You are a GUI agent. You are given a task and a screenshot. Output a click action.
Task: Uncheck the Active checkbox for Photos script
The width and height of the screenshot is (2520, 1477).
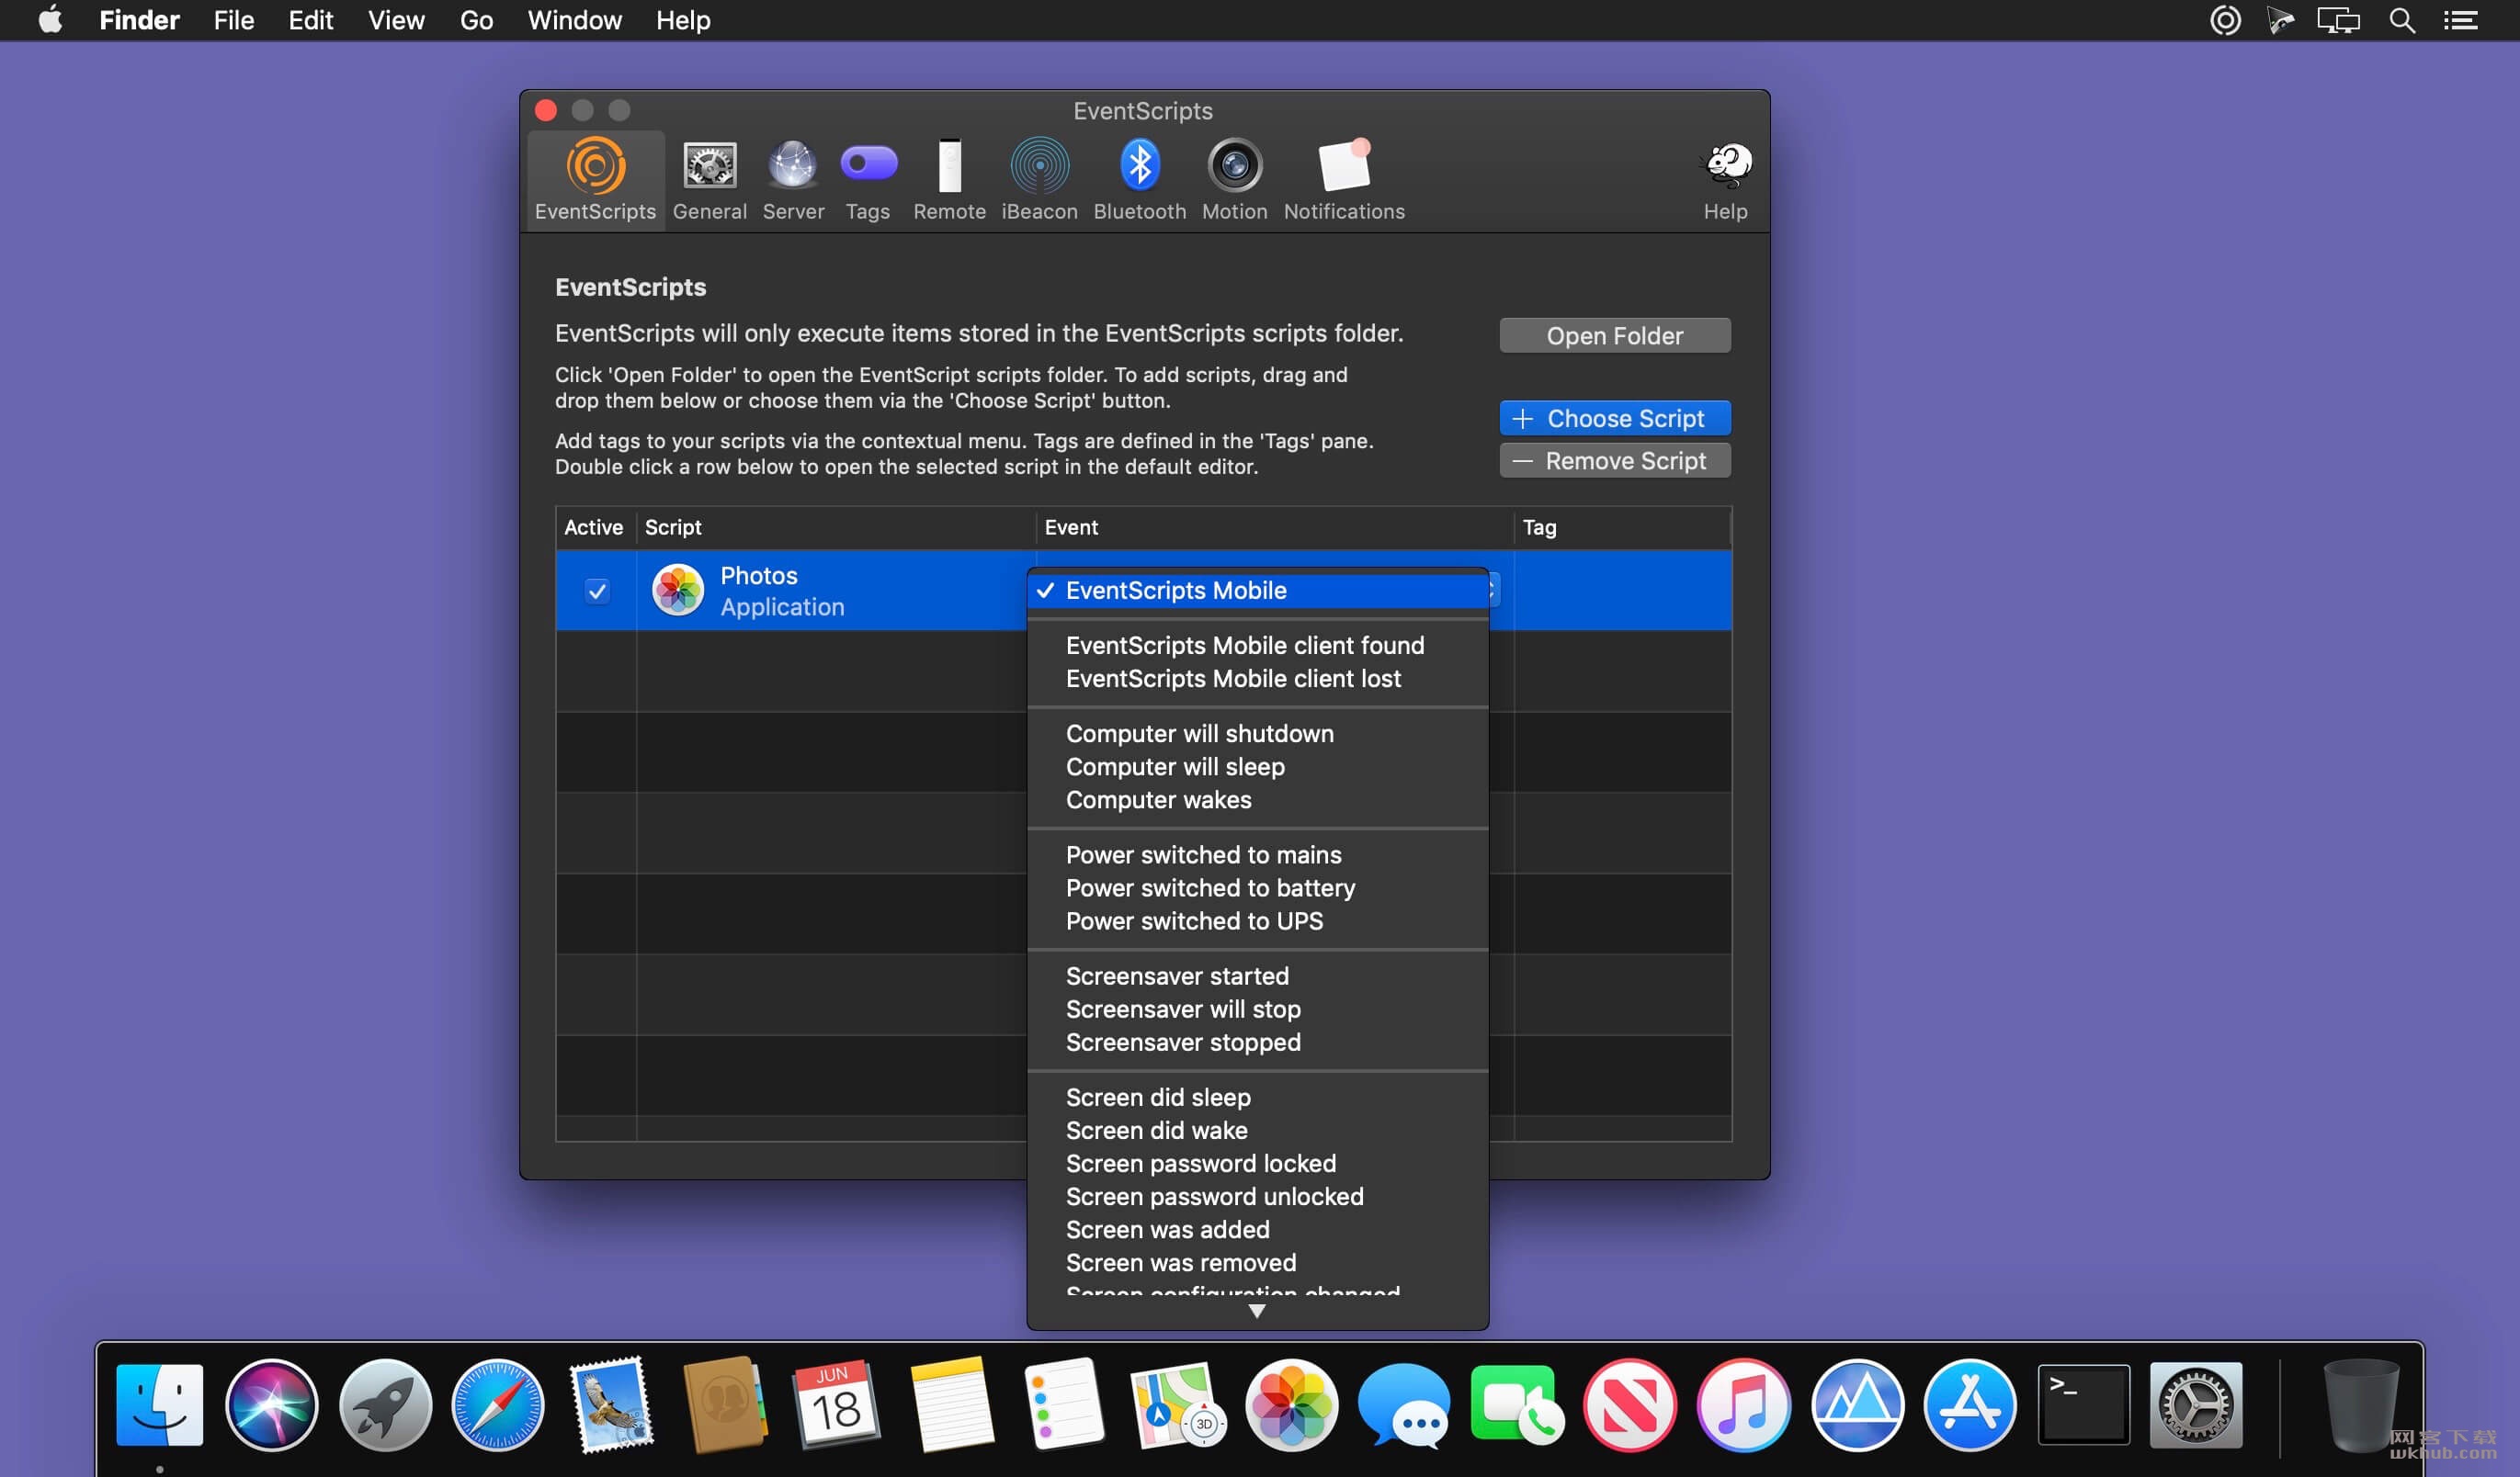click(x=597, y=591)
